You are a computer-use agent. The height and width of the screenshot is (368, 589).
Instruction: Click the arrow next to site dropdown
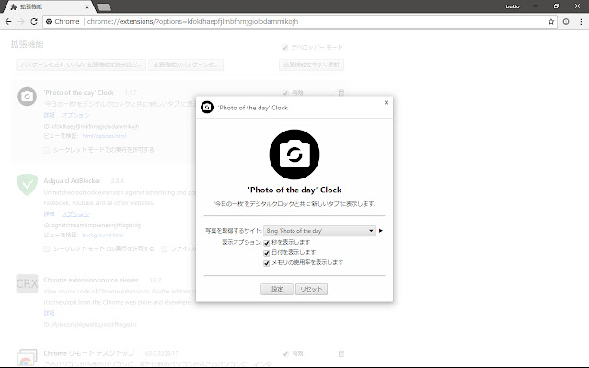(x=381, y=231)
